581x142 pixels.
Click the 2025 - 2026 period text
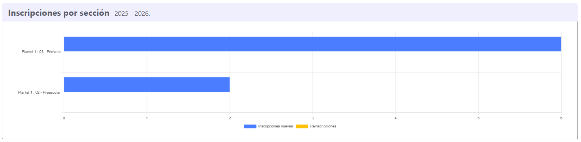(132, 14)
